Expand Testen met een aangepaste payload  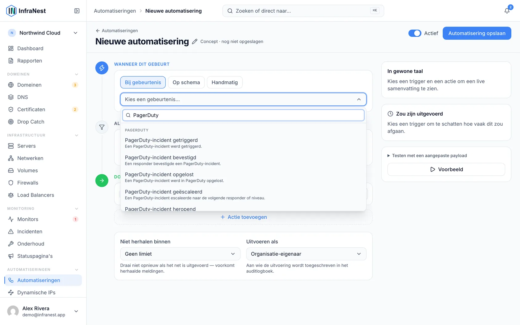coord(427,156)
